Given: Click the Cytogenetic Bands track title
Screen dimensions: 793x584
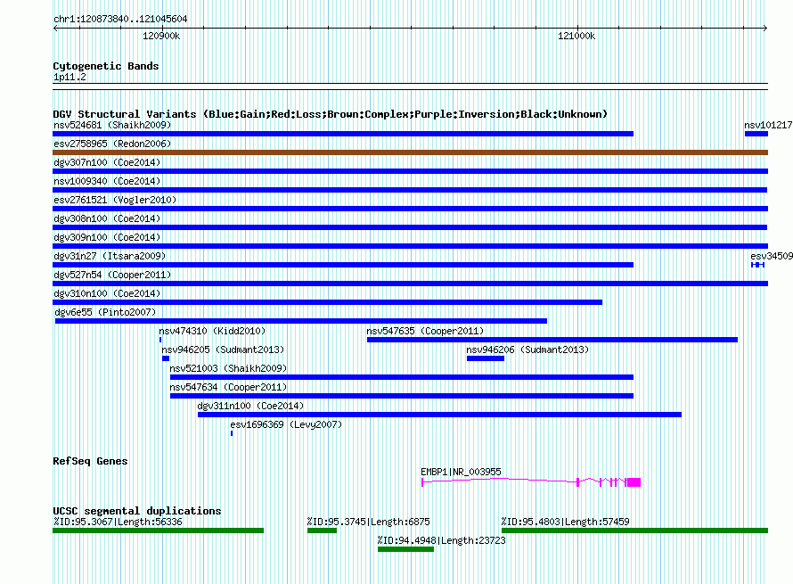Looking at the screenshot, I should (x=106, y=66).
